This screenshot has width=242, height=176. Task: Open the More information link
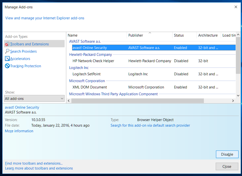(19, 131)
